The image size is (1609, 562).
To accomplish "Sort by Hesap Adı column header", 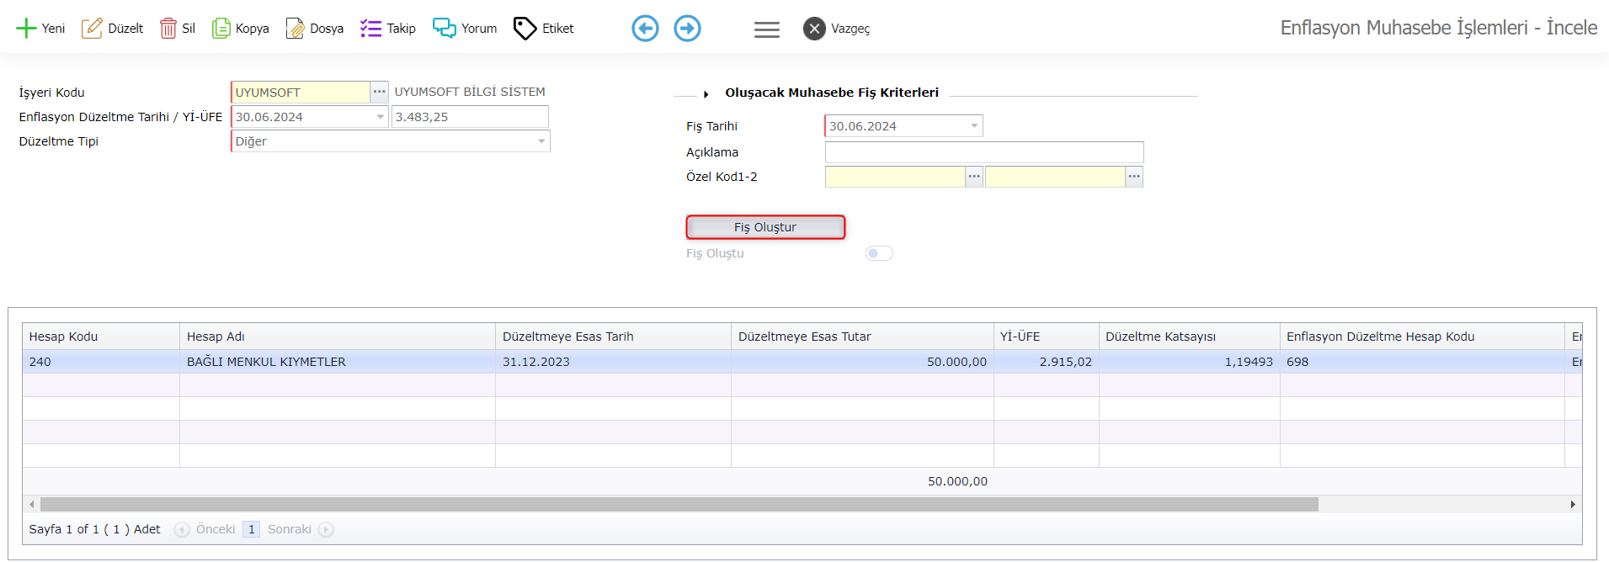I will (338, 337).
